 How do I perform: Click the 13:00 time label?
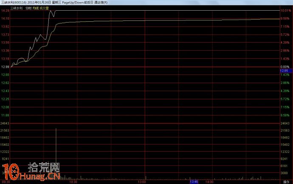point(142,182)
